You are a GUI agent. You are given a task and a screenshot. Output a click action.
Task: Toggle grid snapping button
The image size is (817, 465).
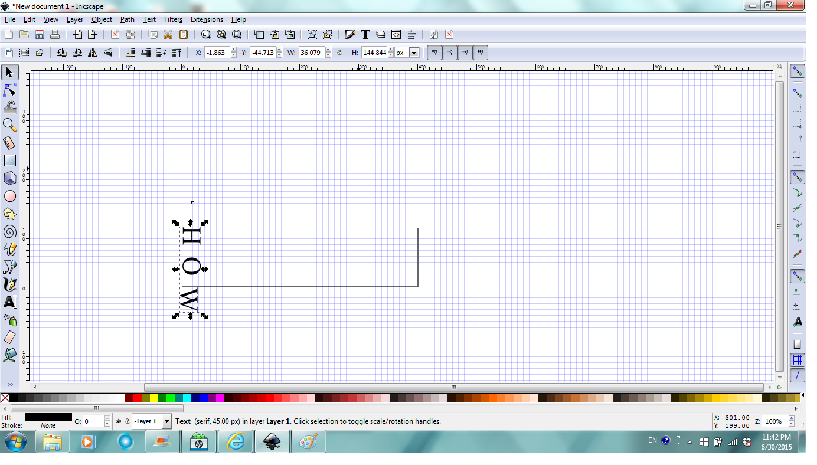[798, 360]
